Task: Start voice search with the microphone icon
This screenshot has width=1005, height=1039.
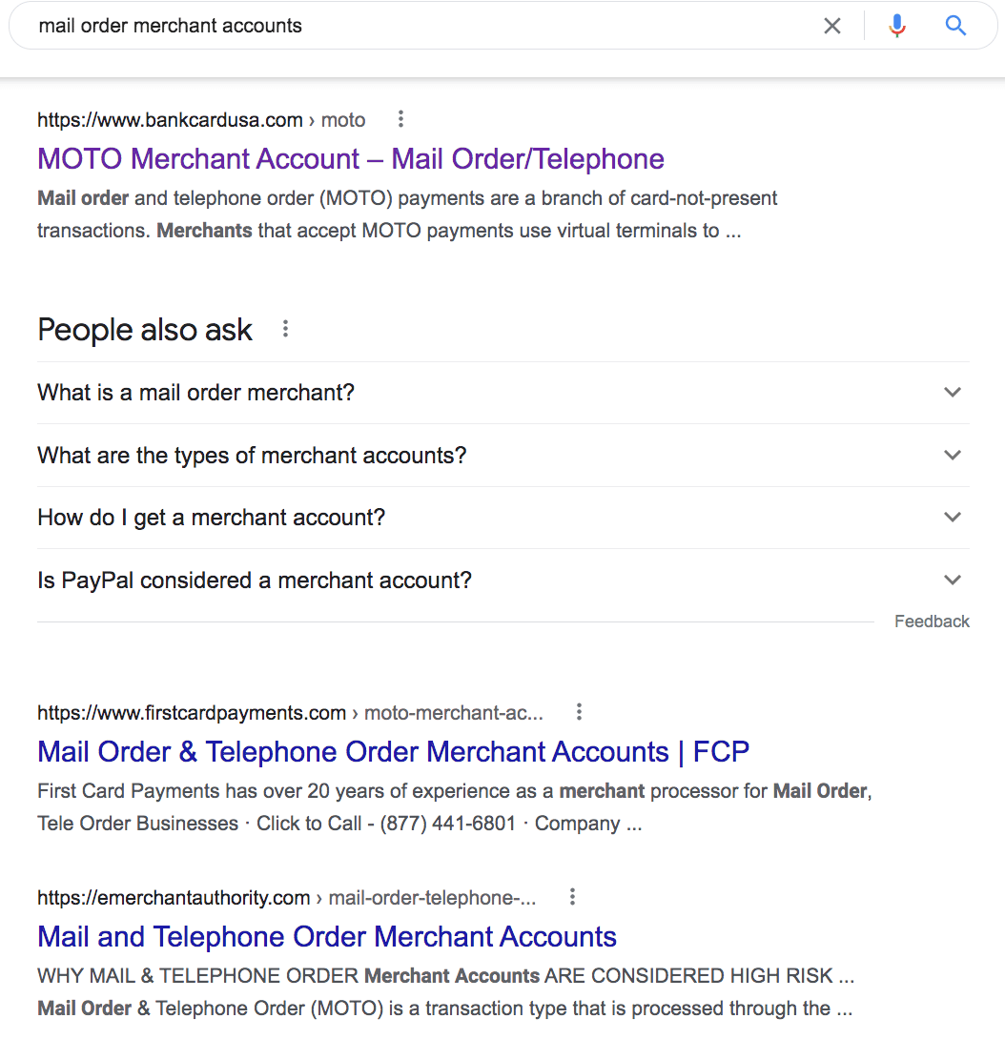Action: pos(896,26)
